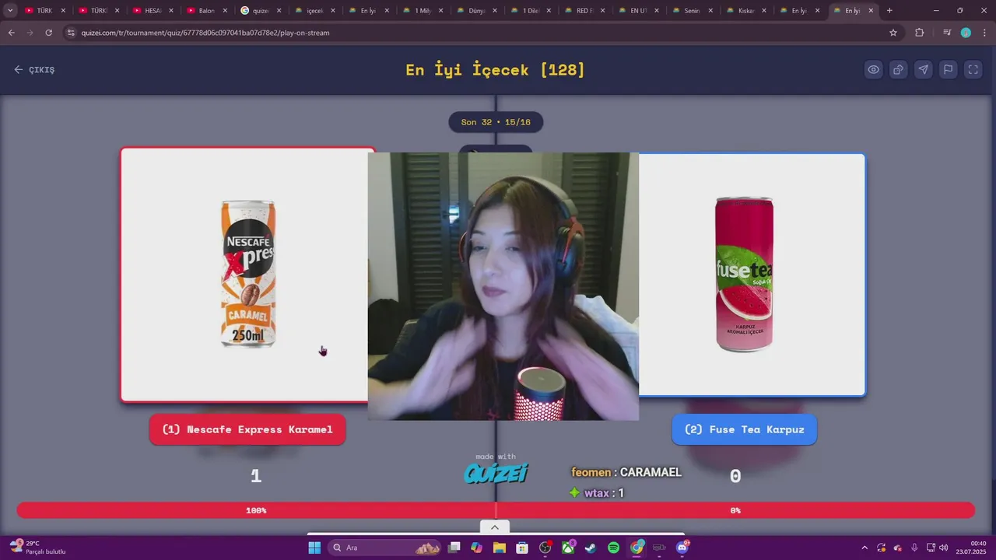
Task: Reload the page
Action: [48, 33]
